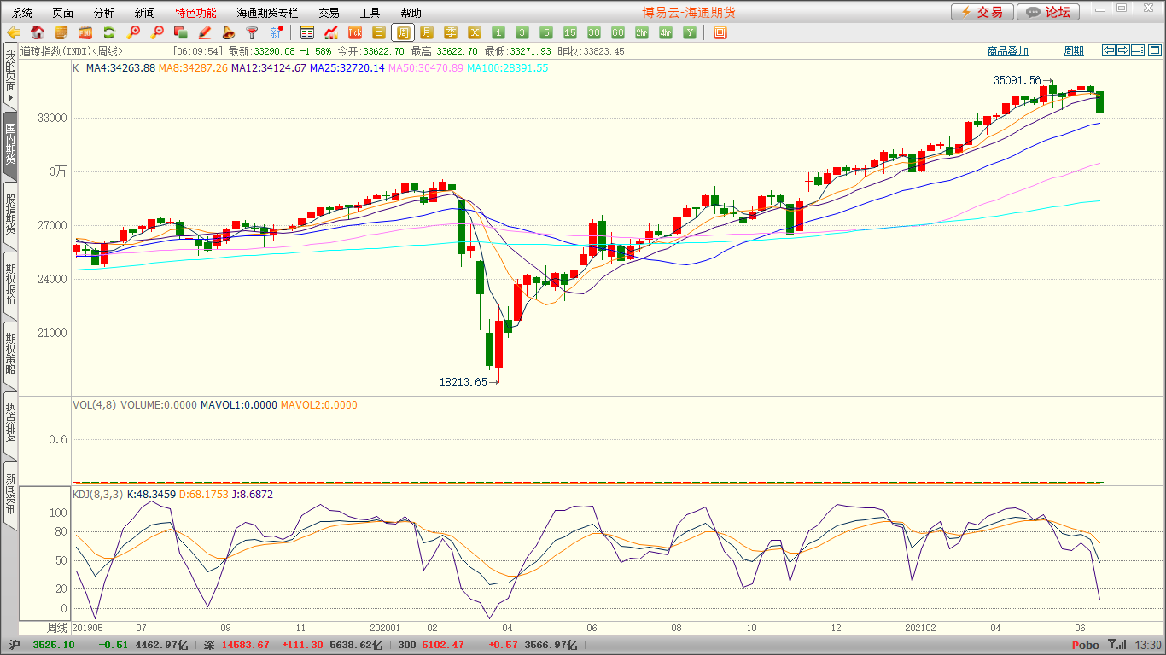1166x655 pixels.
Task: Select the red pencil drawing tool
Action: coord(204,32)
